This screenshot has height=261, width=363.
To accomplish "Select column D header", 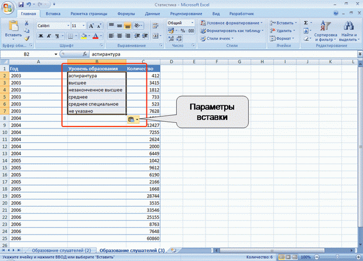I will (x=172, y=62).
